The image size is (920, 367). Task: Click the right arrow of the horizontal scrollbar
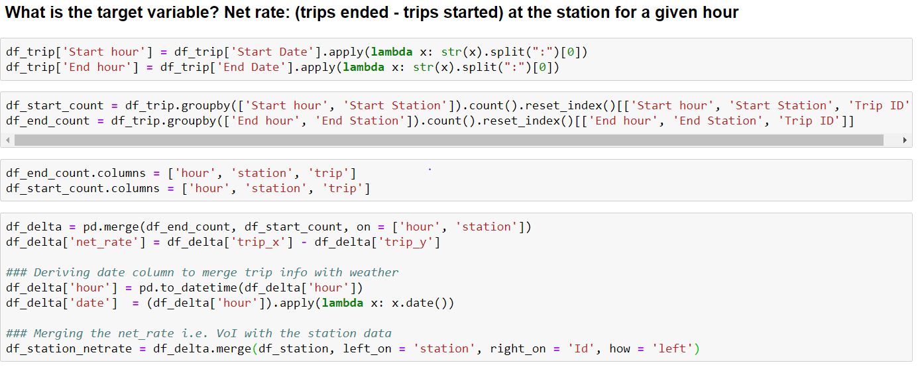pos(905,140)
